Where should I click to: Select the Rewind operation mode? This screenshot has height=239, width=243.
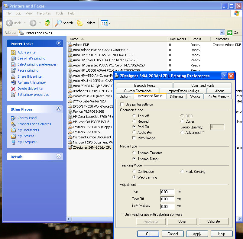(134, 121)
